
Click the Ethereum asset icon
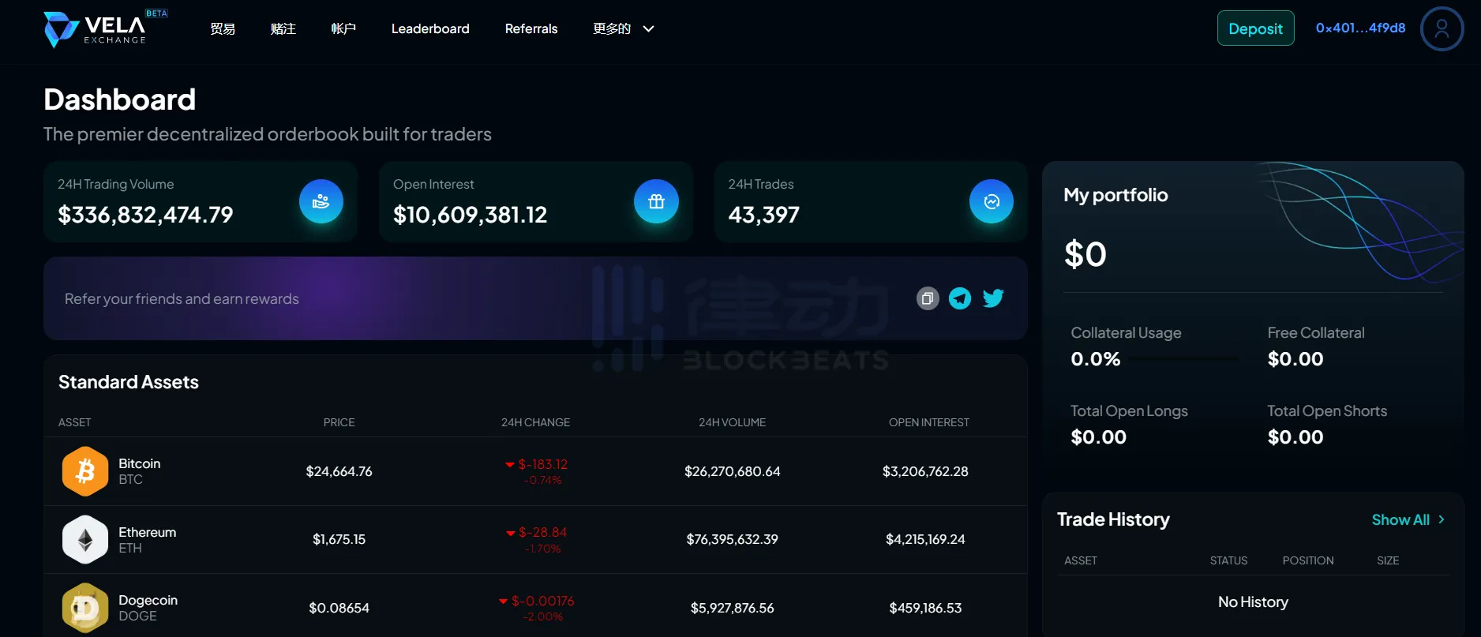(85, 539)
